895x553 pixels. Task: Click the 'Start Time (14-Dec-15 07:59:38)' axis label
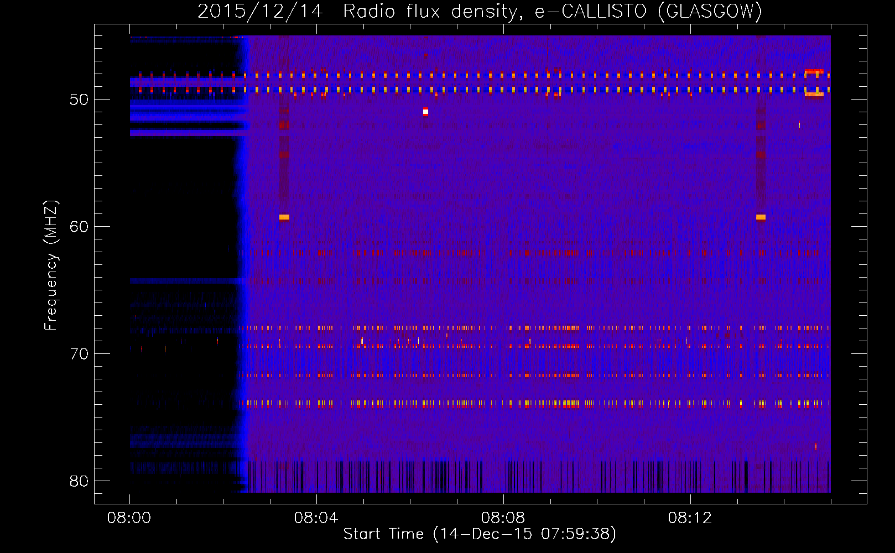(480, 534)
